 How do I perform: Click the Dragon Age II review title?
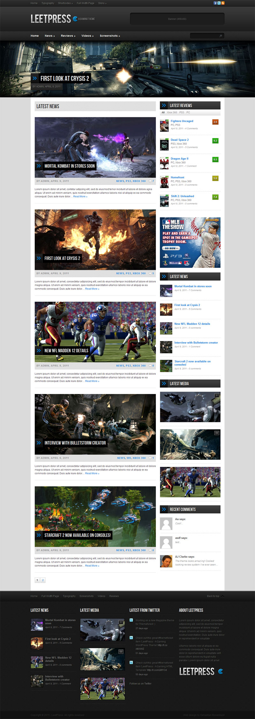179,159
